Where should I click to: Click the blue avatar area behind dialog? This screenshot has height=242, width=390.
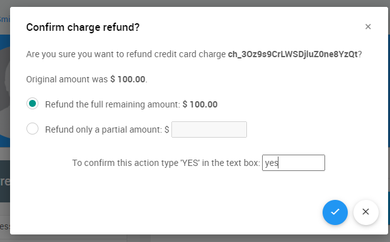tap(5, 91)
